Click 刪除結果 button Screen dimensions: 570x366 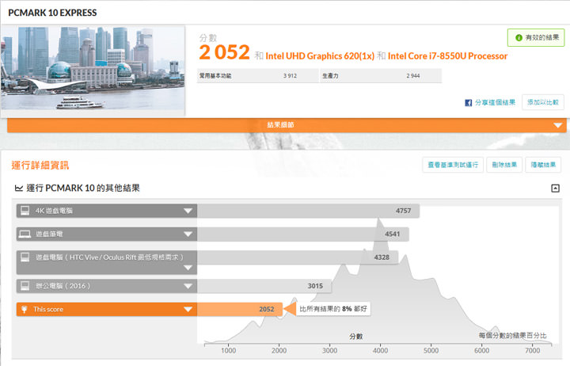(x=503, y=165)
